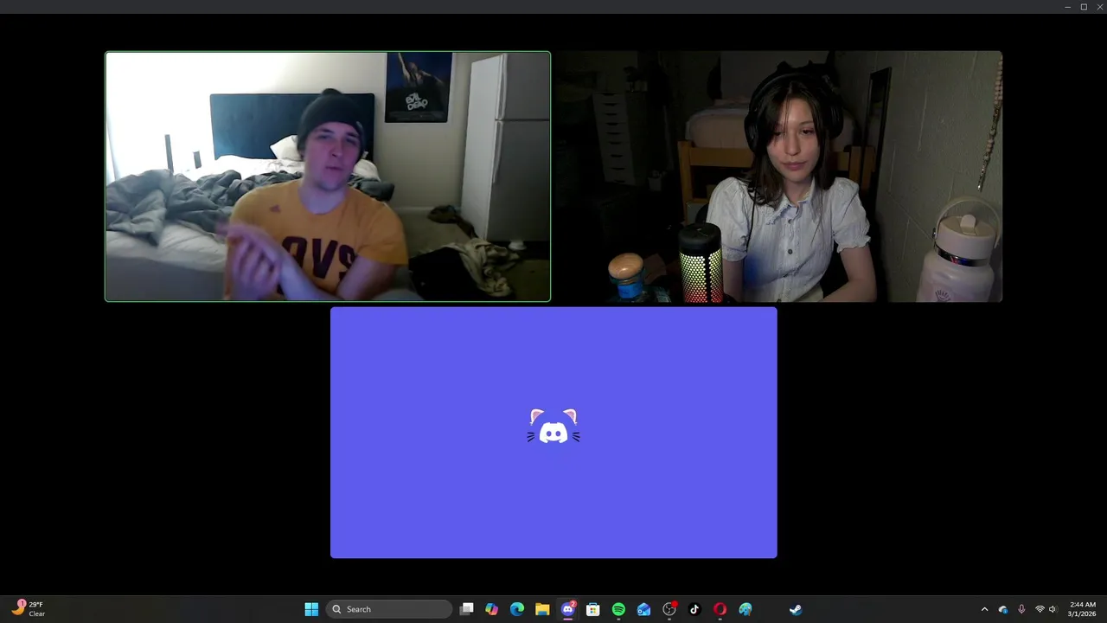Open OBS Studio from the taskbar
1107x623 pixels.
669,609
